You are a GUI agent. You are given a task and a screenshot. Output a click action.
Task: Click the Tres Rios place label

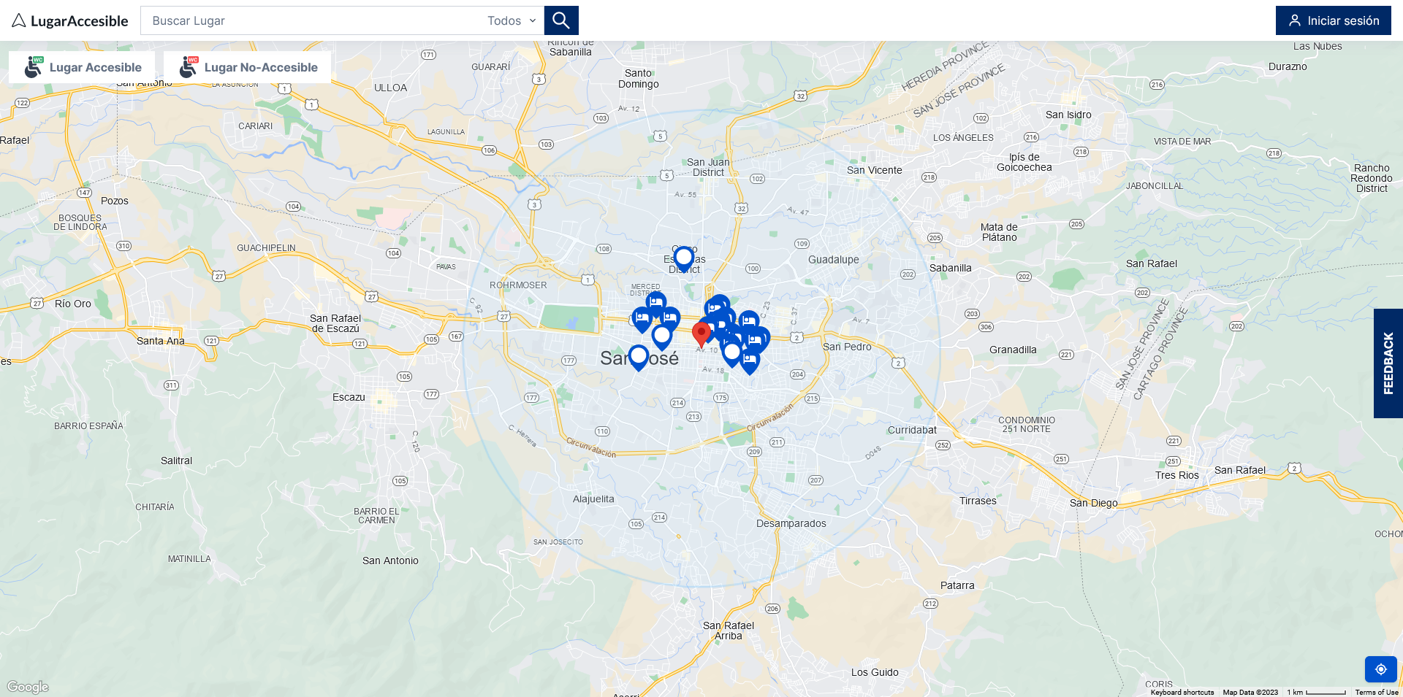[x=1177, y=475]
